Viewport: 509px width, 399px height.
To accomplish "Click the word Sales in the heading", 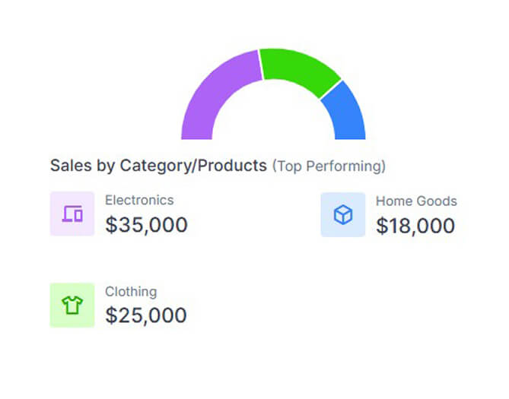I will tap(66, 165).
